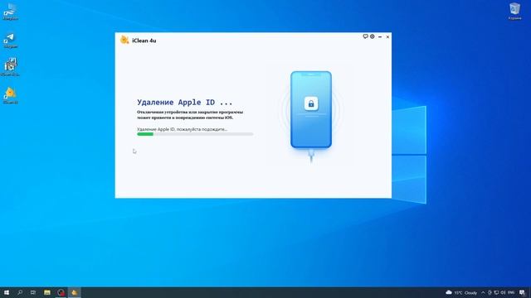Open Task View from the taskbar
Image resolution: width=531 pixels, height=298 pixels.
click(x=33, y=292)
